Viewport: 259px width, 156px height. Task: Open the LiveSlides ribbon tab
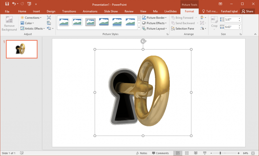point(170,11)
